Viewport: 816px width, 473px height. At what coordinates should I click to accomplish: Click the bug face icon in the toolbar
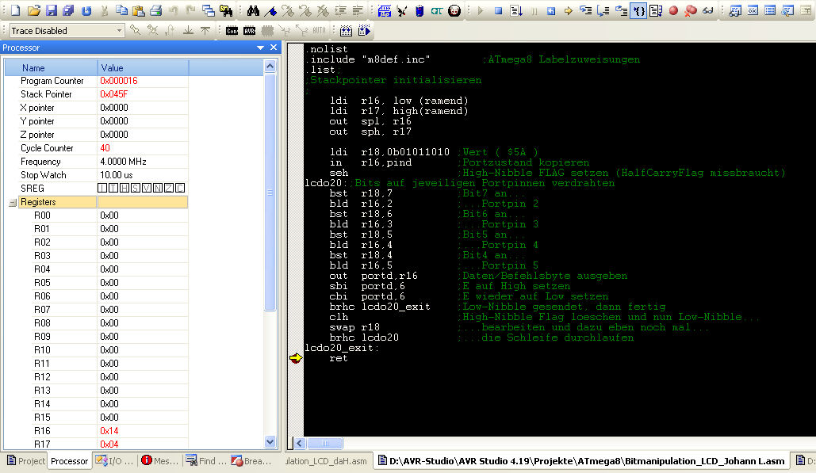point(454,10)
